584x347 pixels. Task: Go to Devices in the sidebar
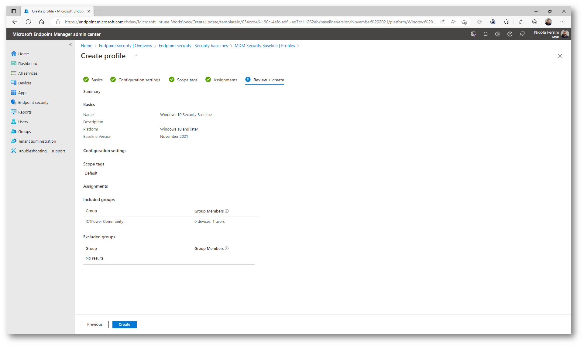(x=25, y=83)
